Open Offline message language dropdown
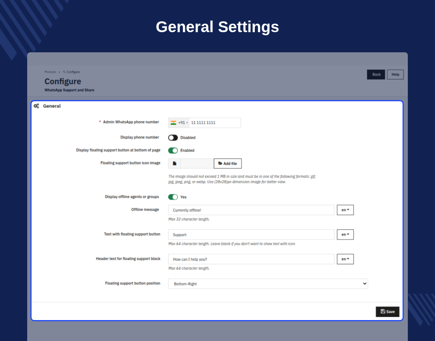Image resolution: width=435 pixels, height=341 pixels. (345, 210)
